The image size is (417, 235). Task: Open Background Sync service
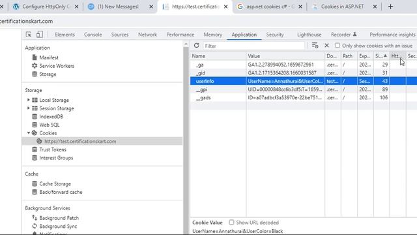point(58,227)
